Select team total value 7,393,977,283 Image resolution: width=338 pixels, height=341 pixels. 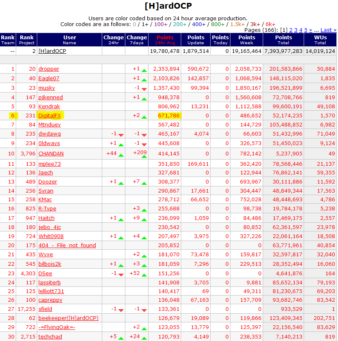[x=283, y=51]
